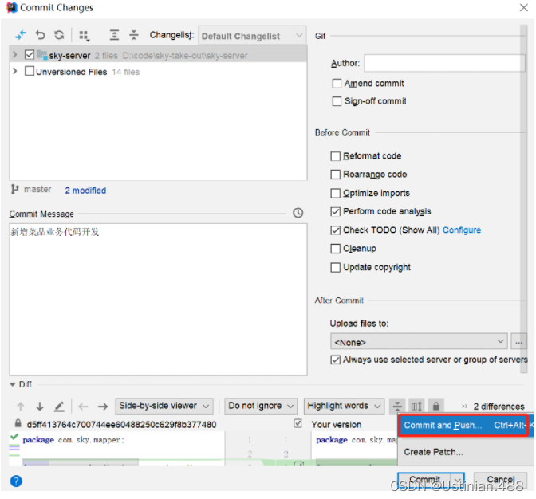536x499 pixels.
Task: Click the diff forward arrow icon
Action: pyautogui.click(x=103, y=407)
